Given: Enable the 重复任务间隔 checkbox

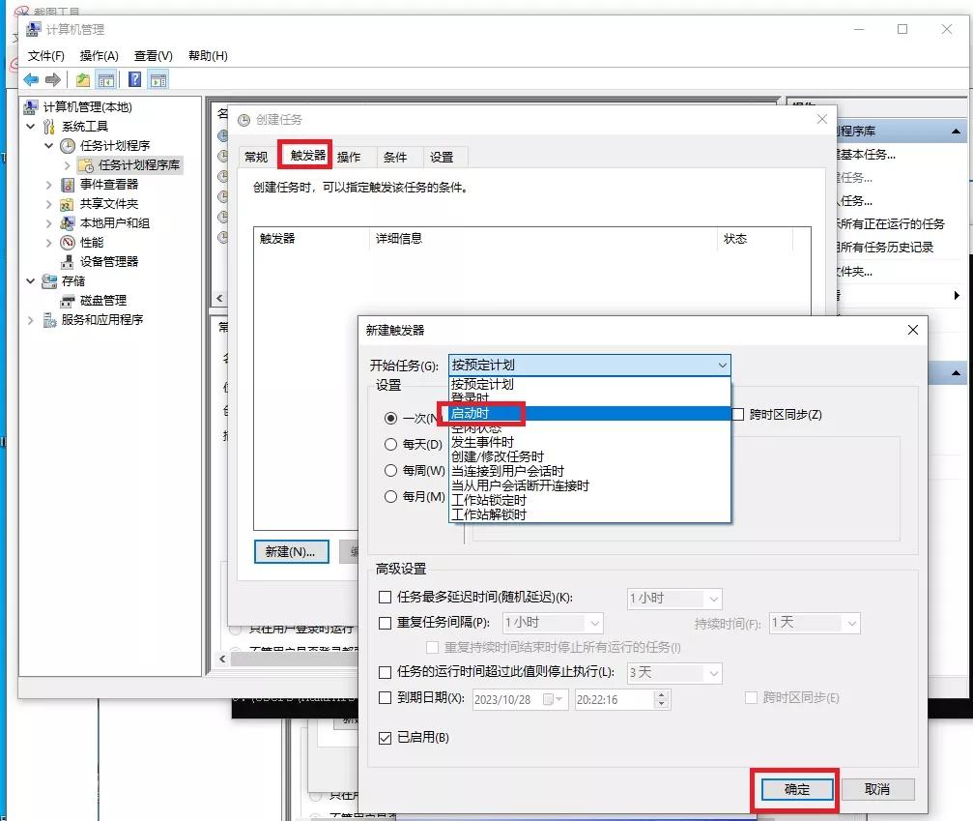Looking at the screenshot, I should 385,623.
